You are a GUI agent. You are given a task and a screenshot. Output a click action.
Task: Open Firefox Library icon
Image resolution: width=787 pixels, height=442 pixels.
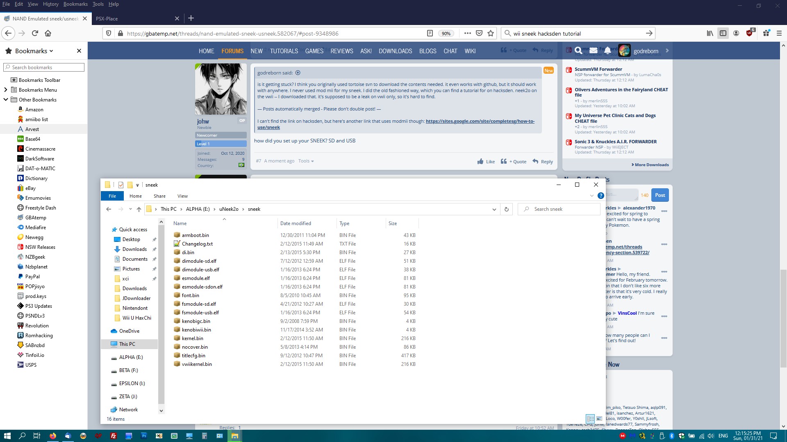710,34
